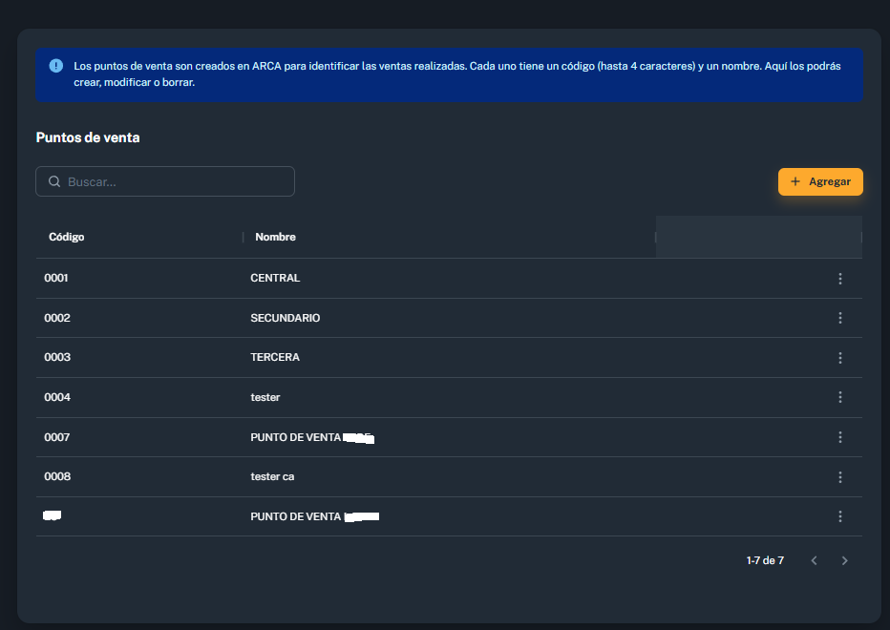Open the options for tester ca row
The image size is (890, 630).
point(840,476)
